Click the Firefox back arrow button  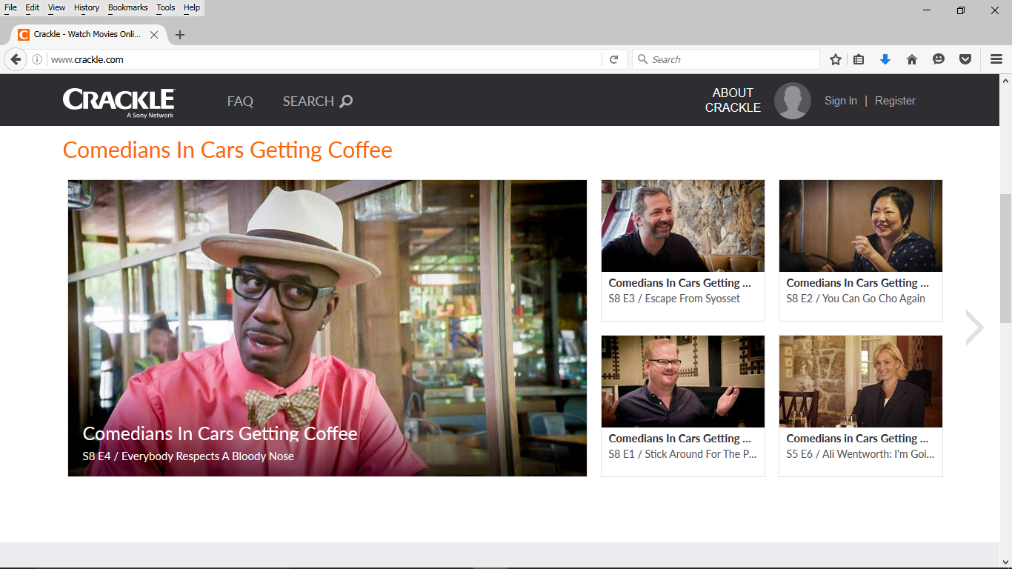pyautogui.click(x=16, y=59)
